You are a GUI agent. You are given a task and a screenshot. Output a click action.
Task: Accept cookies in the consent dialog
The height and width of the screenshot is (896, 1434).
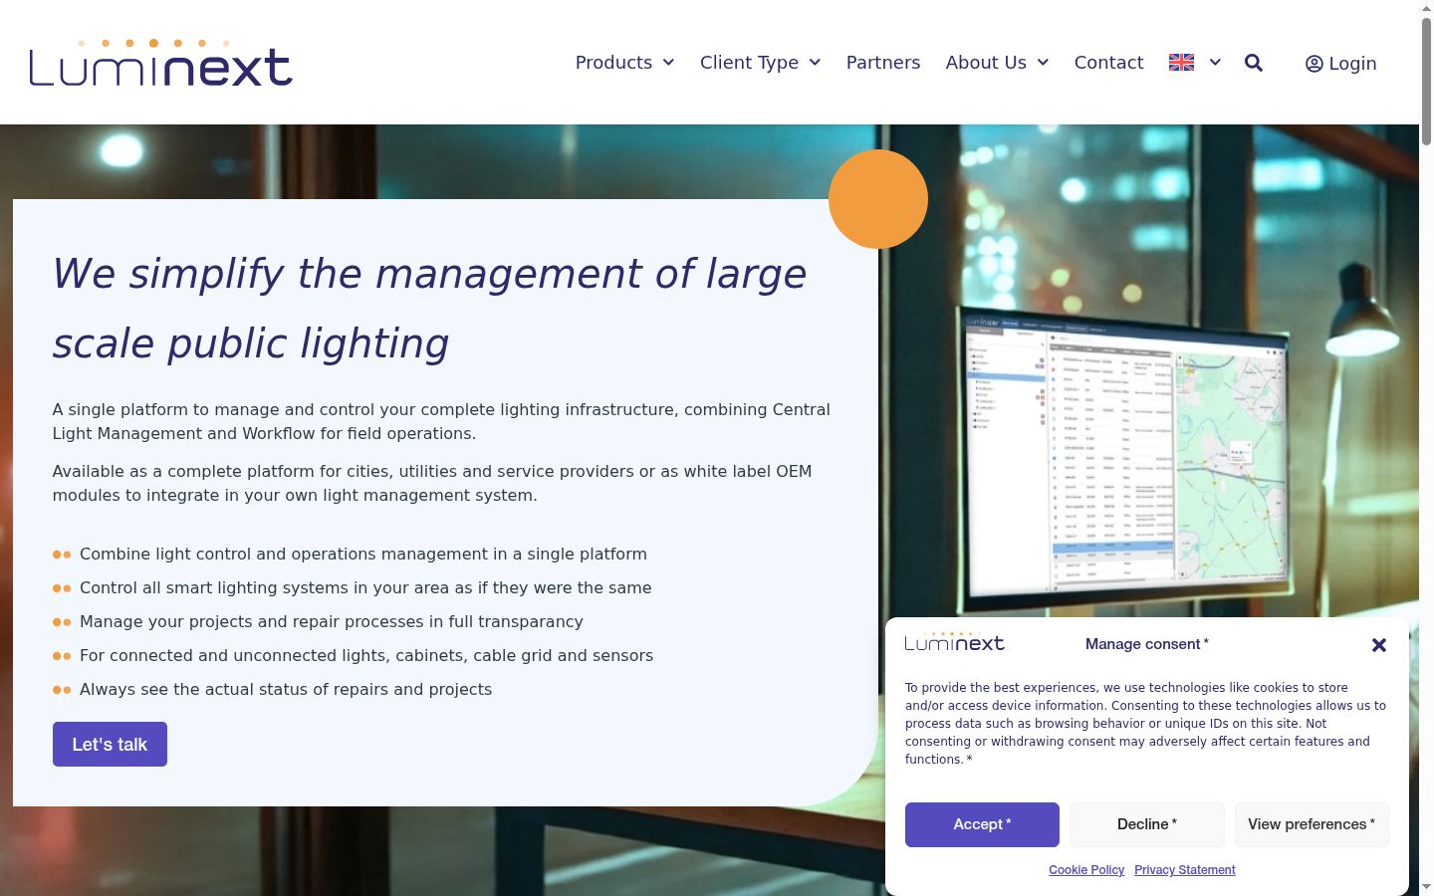click(x=982, y=824)
